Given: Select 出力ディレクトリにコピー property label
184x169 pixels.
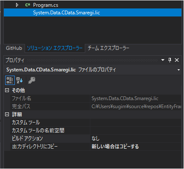Looking at the screenshot, I should 35,147.
